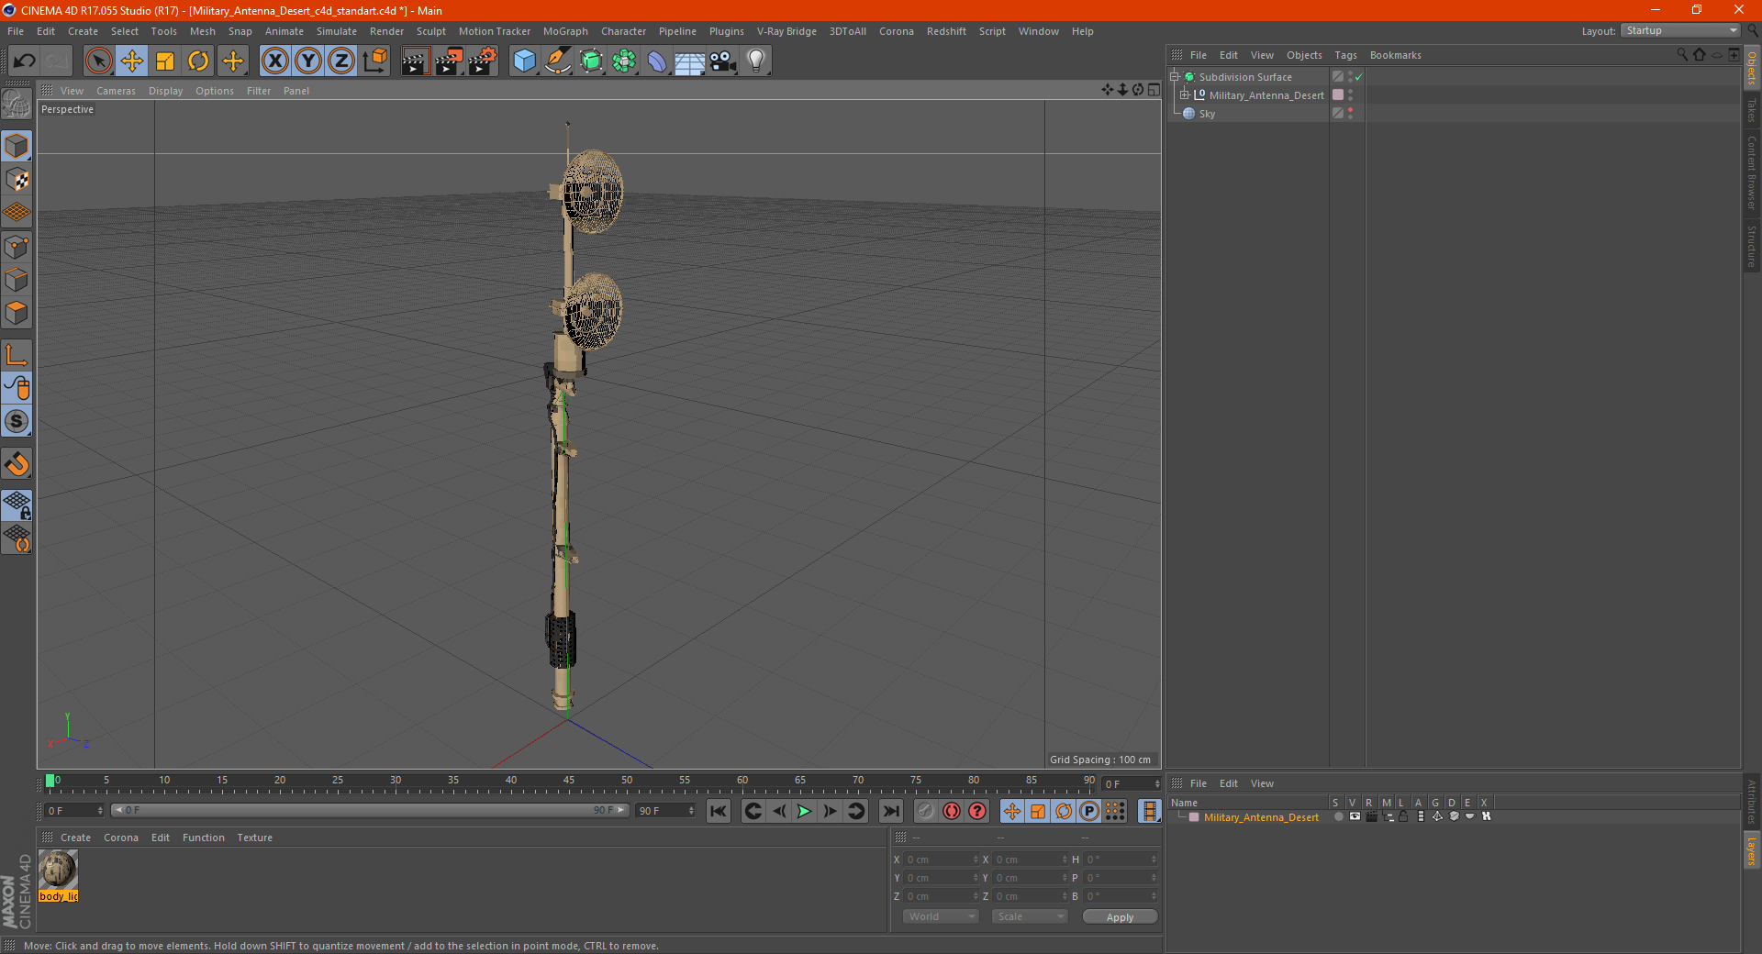The width and height of the screenshot is (1762, 954).
Task: Toggle Sky visibility dots
Action: click(x=1350, y=114)
